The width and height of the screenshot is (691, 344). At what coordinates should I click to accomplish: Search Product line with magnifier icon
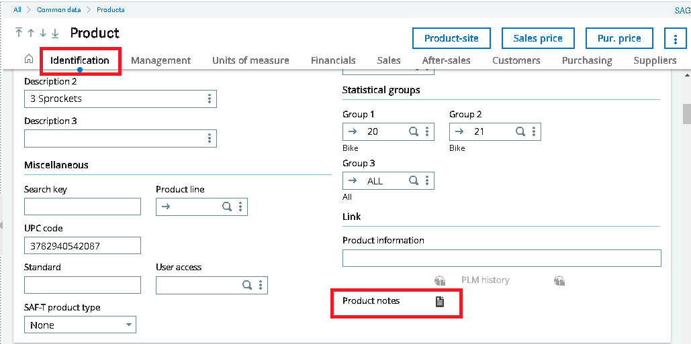[226, 207]
